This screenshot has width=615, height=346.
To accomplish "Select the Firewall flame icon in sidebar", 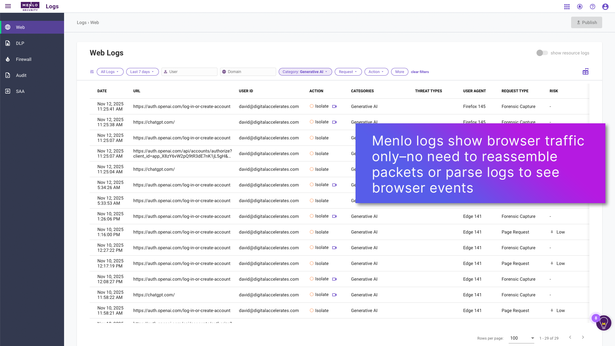I will (8, 59).
